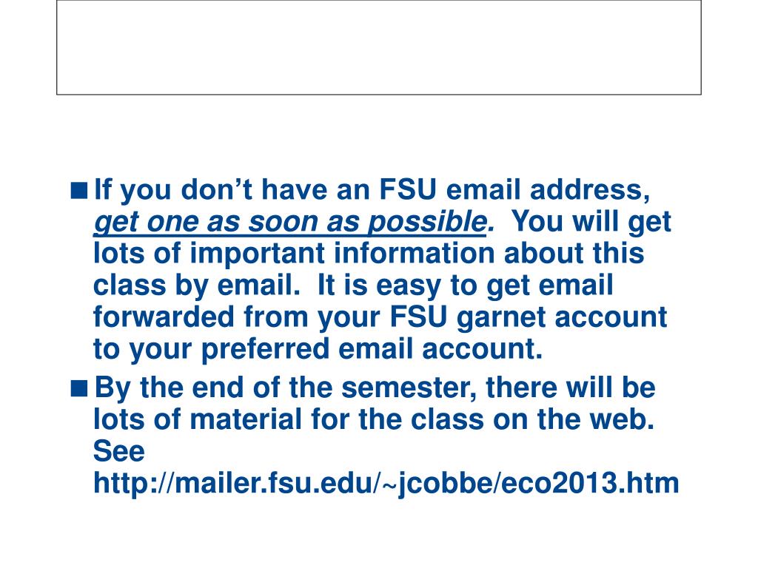Click the words 'there will be'
Image resolution: width=758 pixels, height=568 pixels.
571,388
